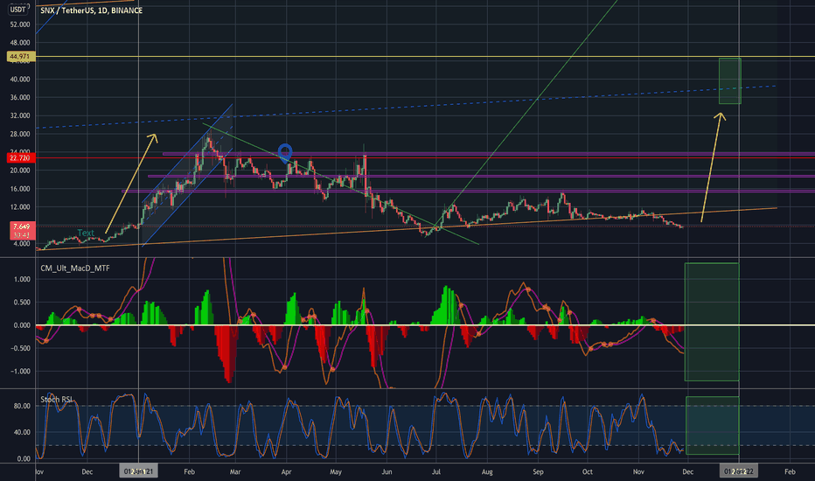Screen dimensions: 815x481
Task: Click the 52.000 price scale value
Action: [x=20, y=24]
